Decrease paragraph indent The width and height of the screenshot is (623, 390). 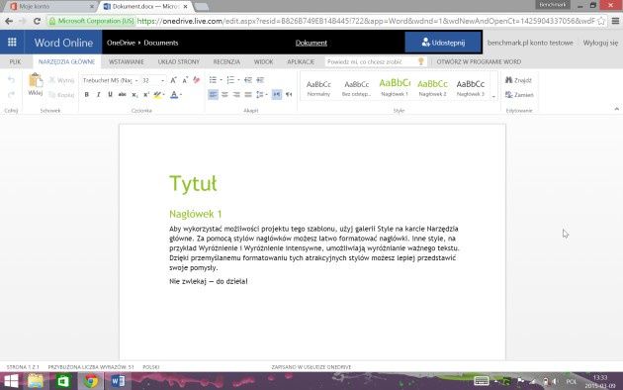coord(248,80)
